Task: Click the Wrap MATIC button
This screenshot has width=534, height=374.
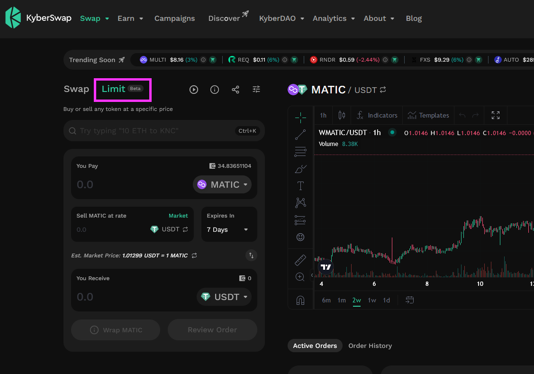Action: click(116, 330)
